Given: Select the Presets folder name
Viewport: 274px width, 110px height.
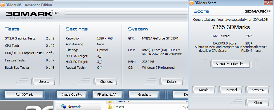Looking at the screenshot, I should tap(119, 107).
